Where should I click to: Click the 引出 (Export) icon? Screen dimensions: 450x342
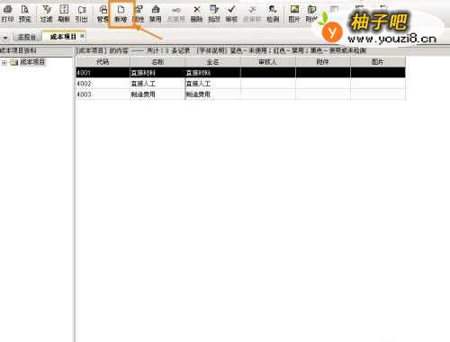pyautogui.click(x=81, y=13)
